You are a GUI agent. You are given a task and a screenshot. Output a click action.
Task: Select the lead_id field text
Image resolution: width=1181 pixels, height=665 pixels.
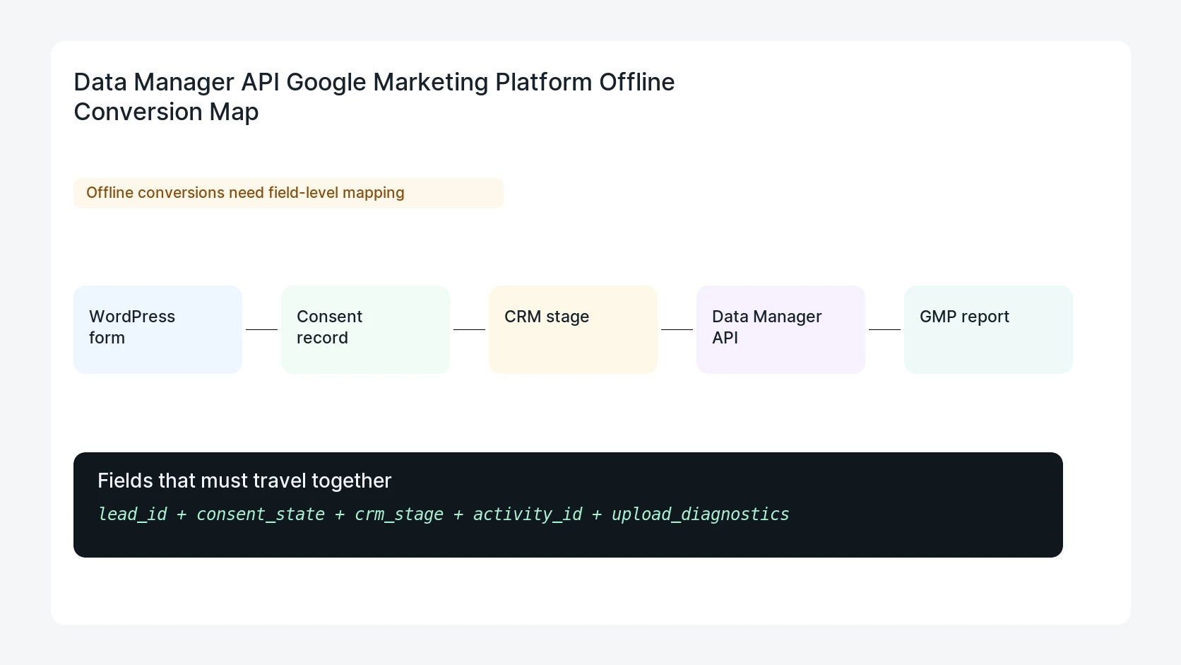coord(132,514)
